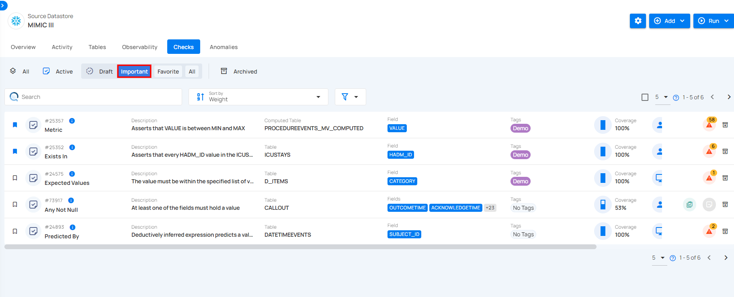The width and height of the screenshot is (734, 297).
Task: Click the info icon beside #25357
Action: tap(72, 121)
